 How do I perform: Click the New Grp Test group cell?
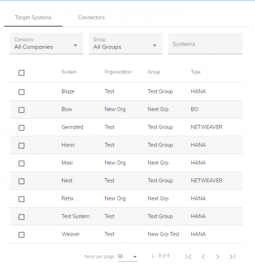[x=164, y=234]
